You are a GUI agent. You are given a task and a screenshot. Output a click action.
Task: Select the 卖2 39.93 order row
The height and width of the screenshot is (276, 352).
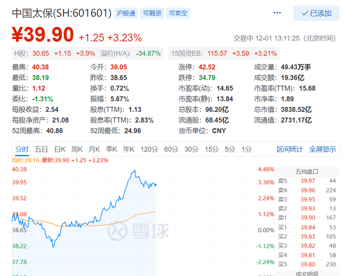pyautogui.click(x=307, y=209)
